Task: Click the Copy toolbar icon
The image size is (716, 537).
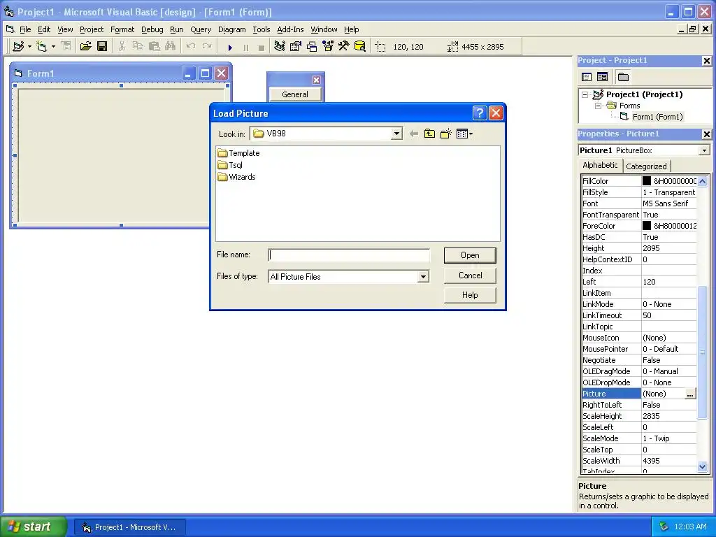Action: click(138, 46)
